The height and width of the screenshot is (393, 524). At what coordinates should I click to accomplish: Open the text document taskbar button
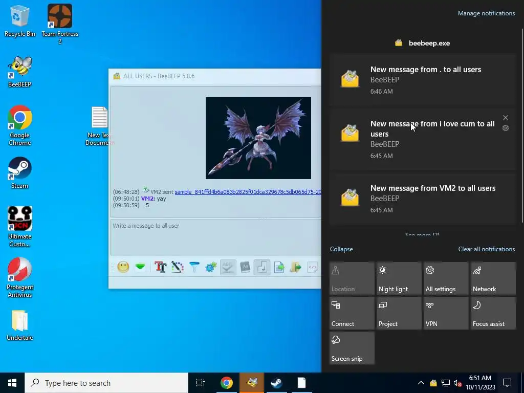[x=302, y=383]
